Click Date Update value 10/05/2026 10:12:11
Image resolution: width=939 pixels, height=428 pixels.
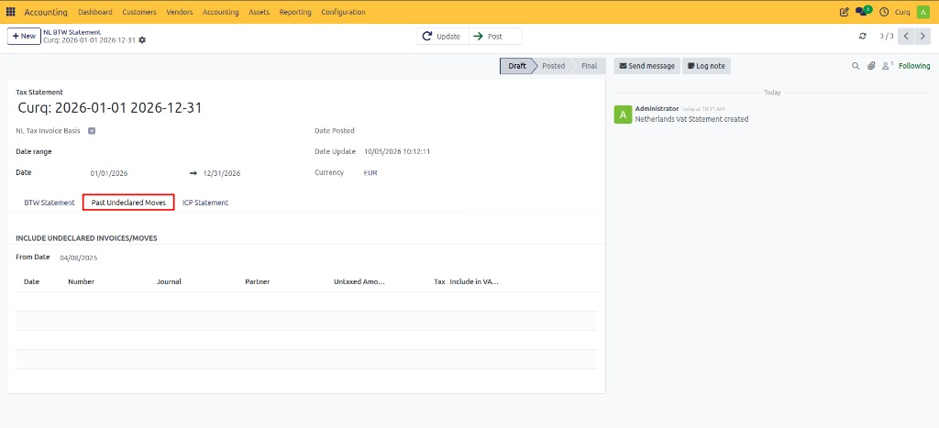397,151
